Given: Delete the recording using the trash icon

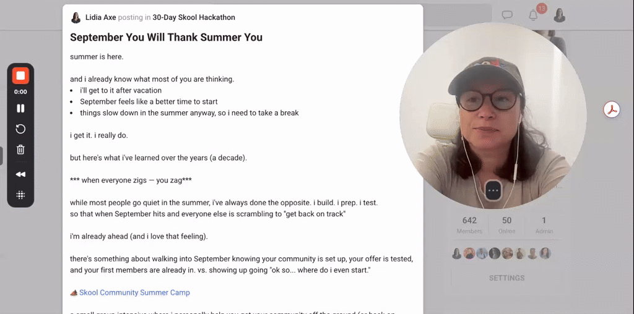Looking at the screenshot, I should [20, 150].
